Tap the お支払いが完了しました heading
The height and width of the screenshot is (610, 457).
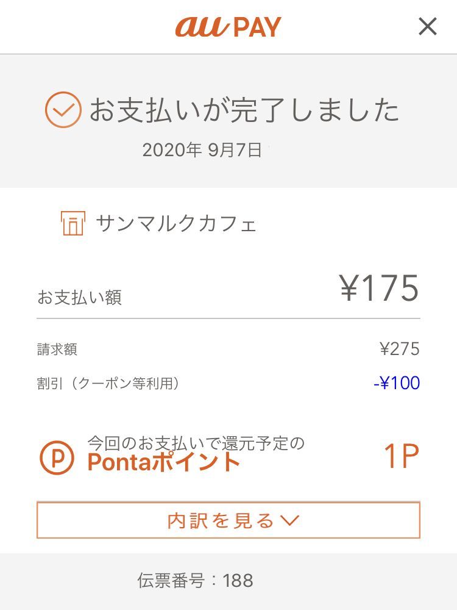pos(244,110)
